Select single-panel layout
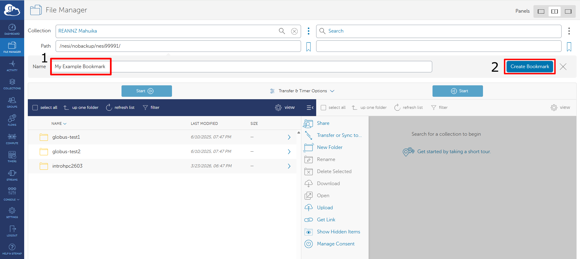Viewport: 580px width, 259px height. tap(541, 11)
